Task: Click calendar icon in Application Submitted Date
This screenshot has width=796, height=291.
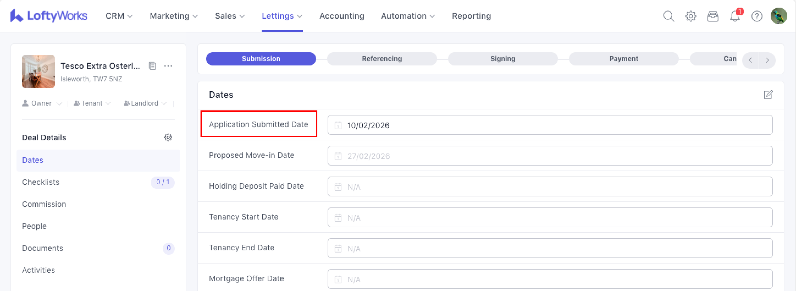Action: click(338, 125)
